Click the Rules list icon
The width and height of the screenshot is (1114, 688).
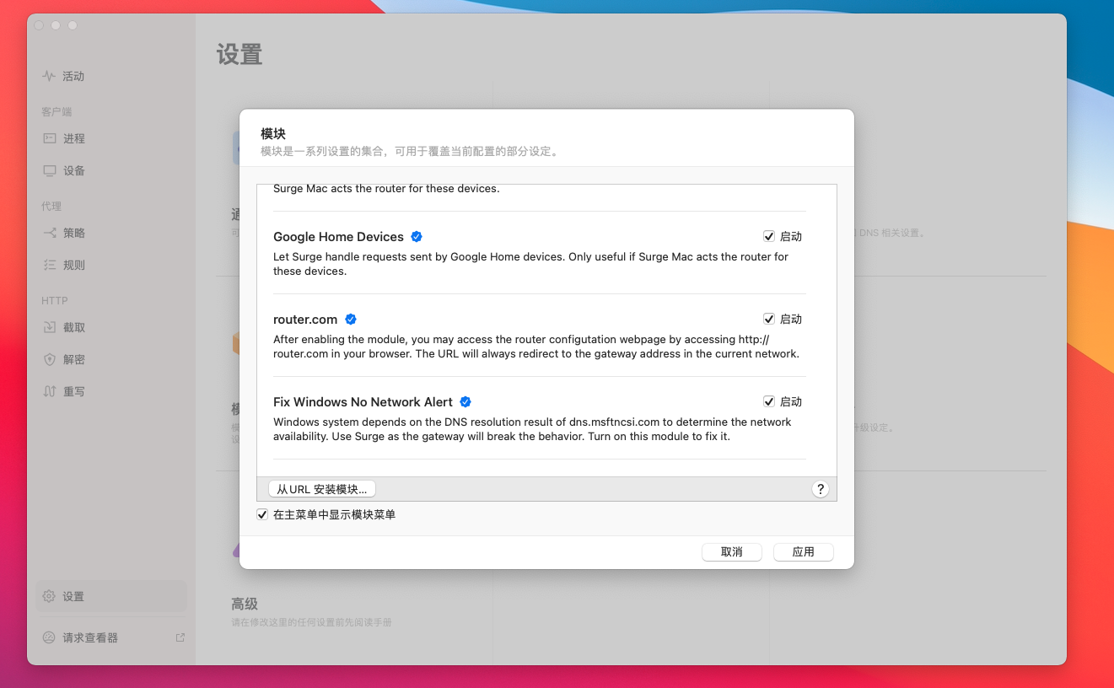coord(50,265)
